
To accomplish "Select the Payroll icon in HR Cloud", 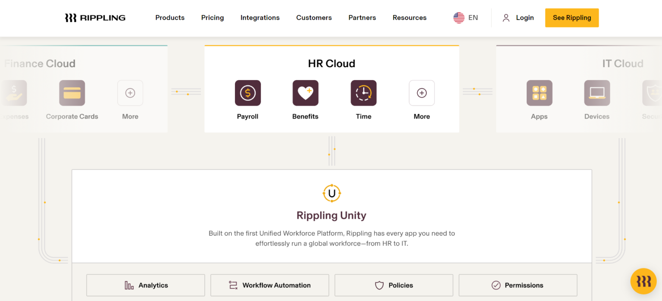I will [x=247, y=93].
